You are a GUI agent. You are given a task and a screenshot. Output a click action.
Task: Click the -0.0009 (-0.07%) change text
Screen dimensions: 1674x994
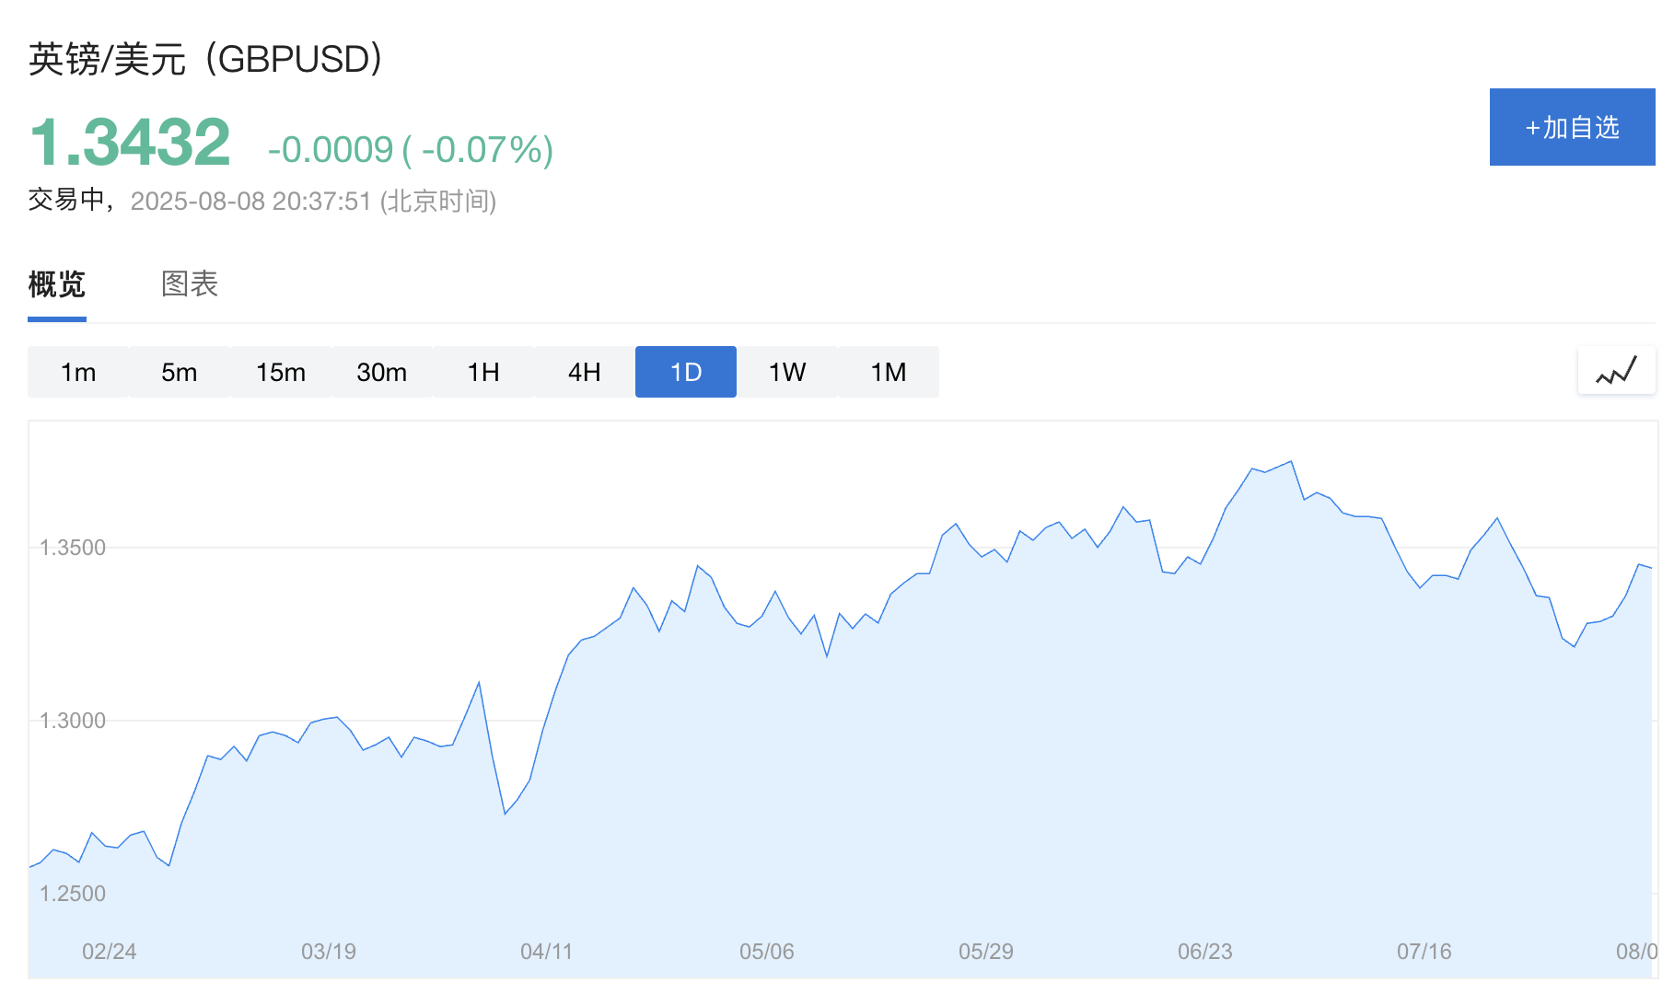[x=411, y=149]
